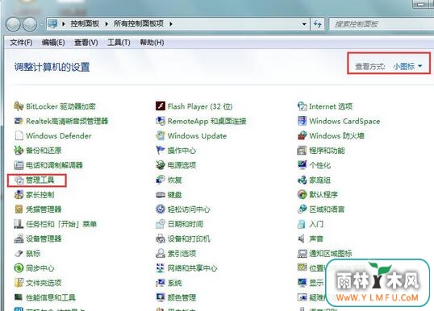The width and height of the screenshot is (434, 311).
Task: Expand the arrow after 所有控制面板项 breadcrumb
Action: [171, 24]
